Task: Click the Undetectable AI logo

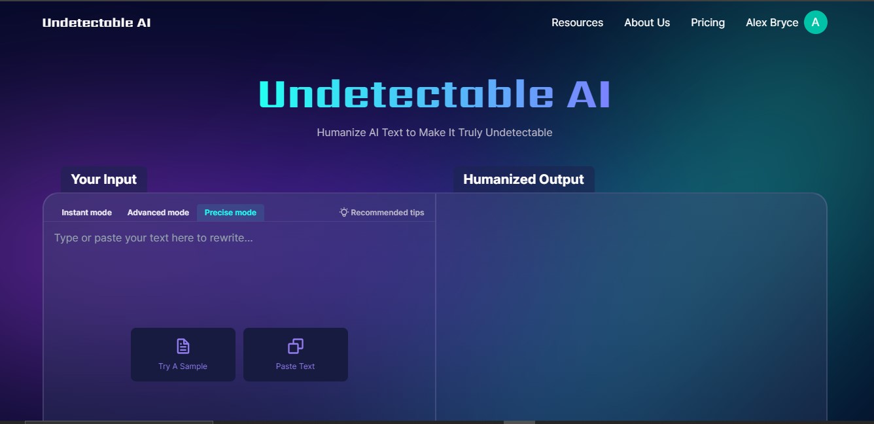Action: click(x=96, y=22)
